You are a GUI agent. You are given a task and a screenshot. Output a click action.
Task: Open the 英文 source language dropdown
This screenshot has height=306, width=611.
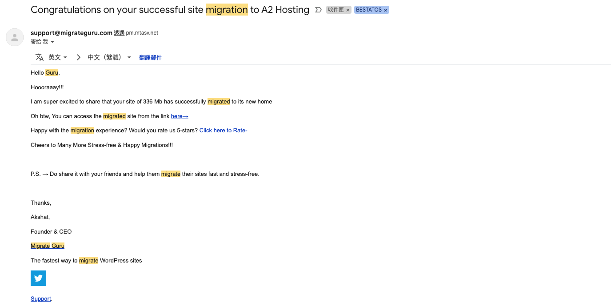[x=58, y=57]
